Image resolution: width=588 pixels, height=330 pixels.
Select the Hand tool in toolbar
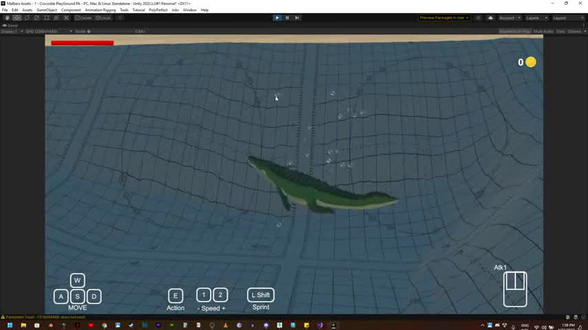point(8,18)
